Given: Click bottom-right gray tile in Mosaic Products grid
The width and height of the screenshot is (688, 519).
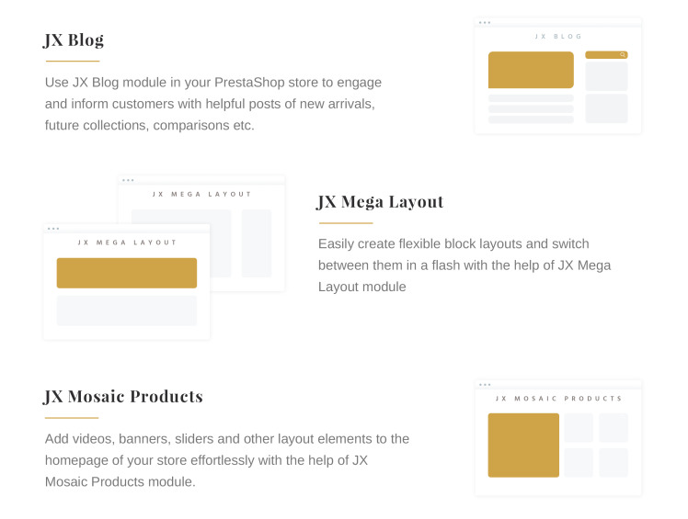Looking at the screenshot, I should pyautogui.click(x=613, y=462).
